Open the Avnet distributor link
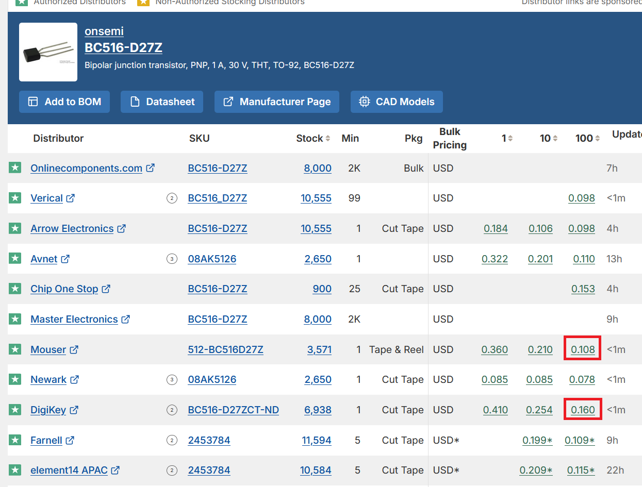The image size is (642, 487). [x=44, y=259]
